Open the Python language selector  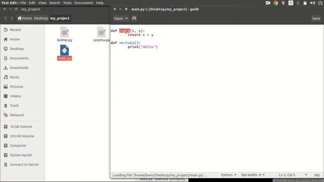coord(228,175)
